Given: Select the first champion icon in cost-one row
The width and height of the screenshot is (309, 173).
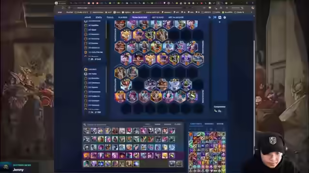Looking at the screenshot, I should pyautogui.click(x=86, y=131).
